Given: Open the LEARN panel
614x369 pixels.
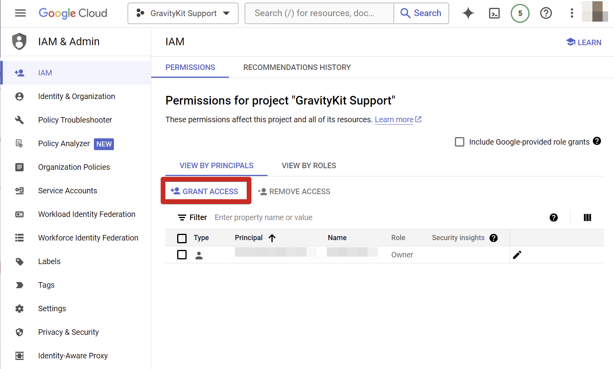Looking at the screenshot, I should (584, 42).
